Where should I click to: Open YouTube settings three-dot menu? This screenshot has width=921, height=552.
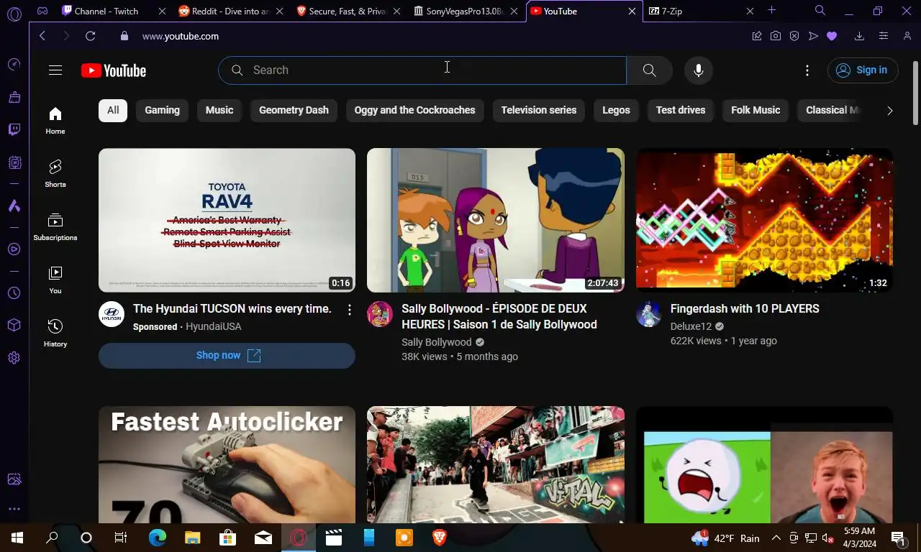[807, 70]
